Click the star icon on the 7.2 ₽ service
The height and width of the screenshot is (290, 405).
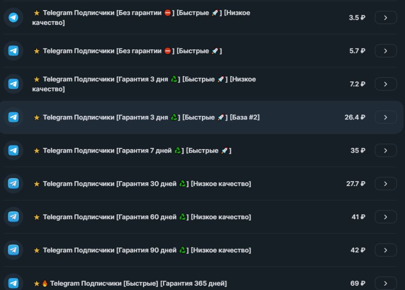[x=37, y=79]
